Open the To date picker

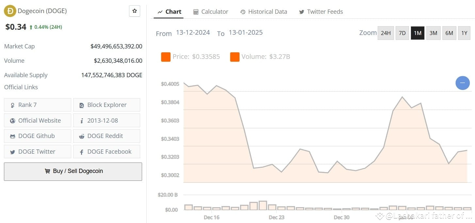click(x=245, y=32)
